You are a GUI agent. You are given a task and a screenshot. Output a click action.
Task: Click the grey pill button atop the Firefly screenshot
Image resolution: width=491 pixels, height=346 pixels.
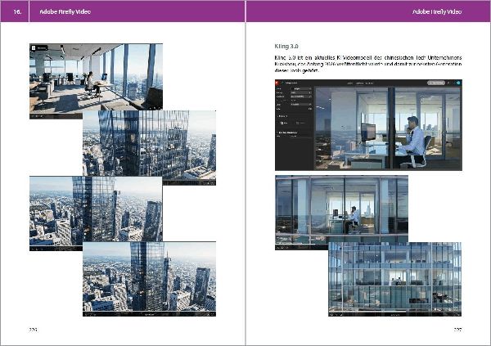436,83
